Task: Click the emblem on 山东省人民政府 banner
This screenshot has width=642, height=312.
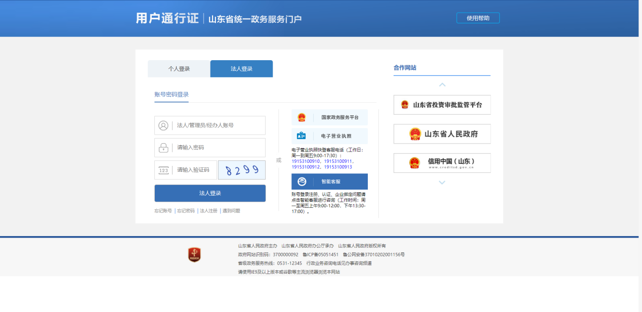Action: [x=415, y=134]
